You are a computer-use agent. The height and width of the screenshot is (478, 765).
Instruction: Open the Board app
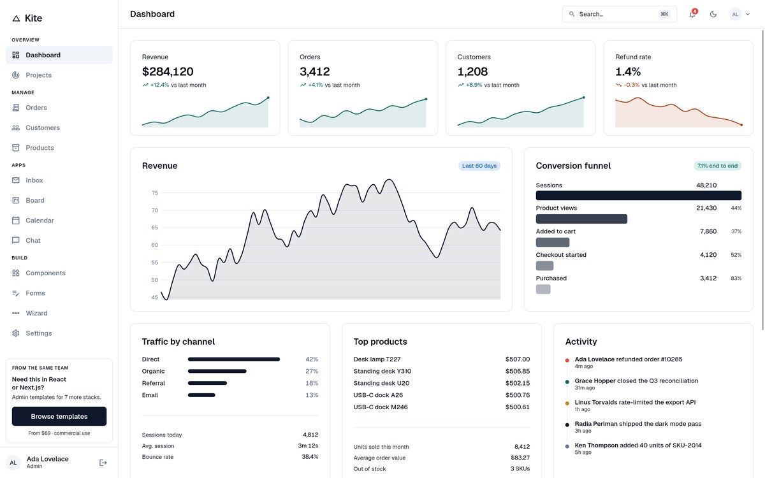[59, 200]
